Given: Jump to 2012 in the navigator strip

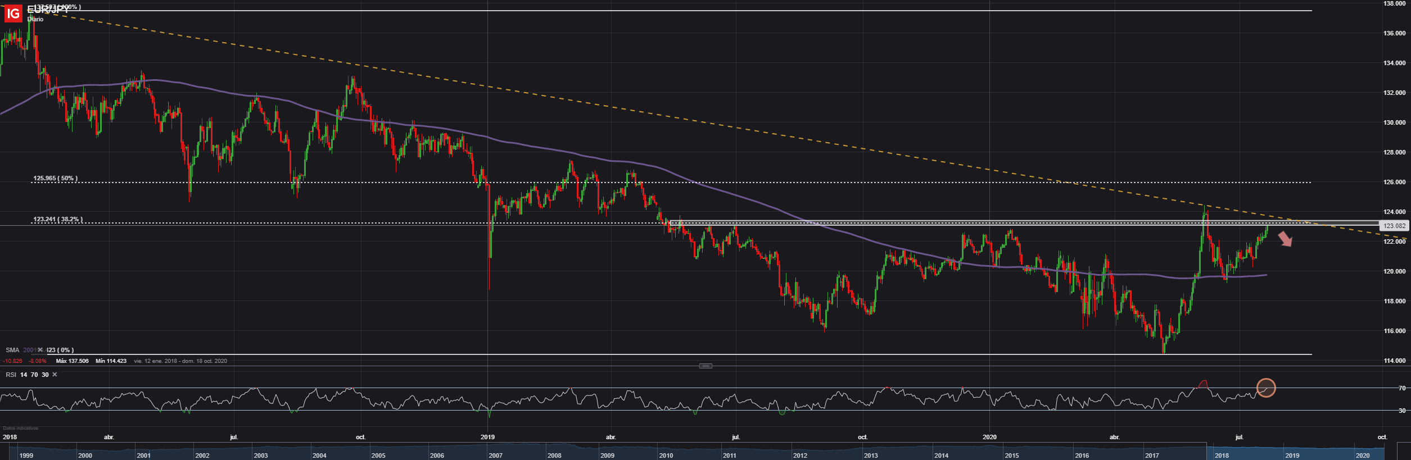Looking at the screenshot, I should point(800,456).
